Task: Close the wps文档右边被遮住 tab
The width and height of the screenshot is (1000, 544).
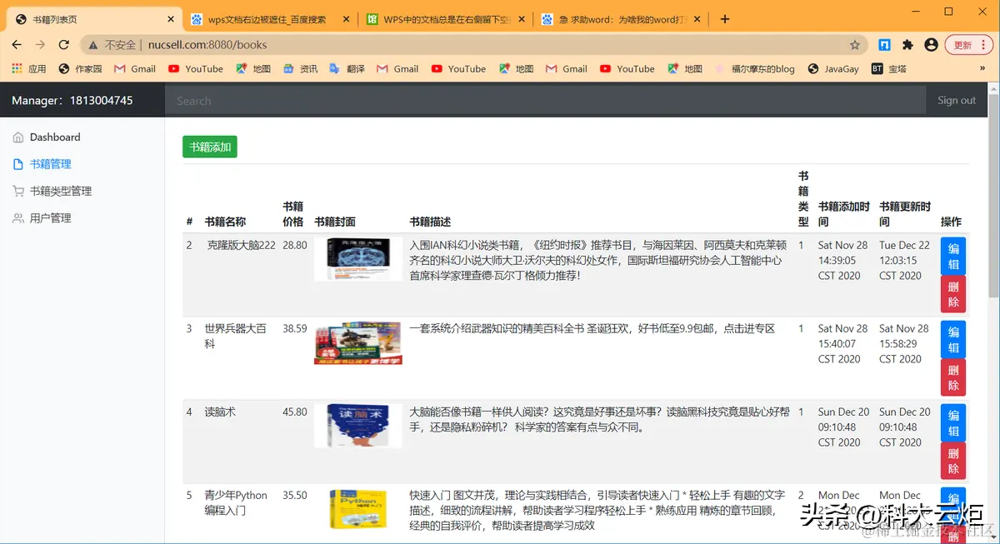Action: tap(346, 19)
